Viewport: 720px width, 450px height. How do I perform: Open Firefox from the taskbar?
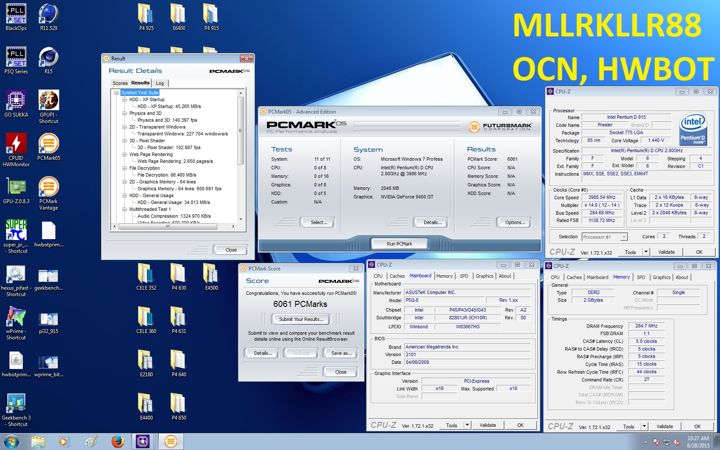coord(117,441)
